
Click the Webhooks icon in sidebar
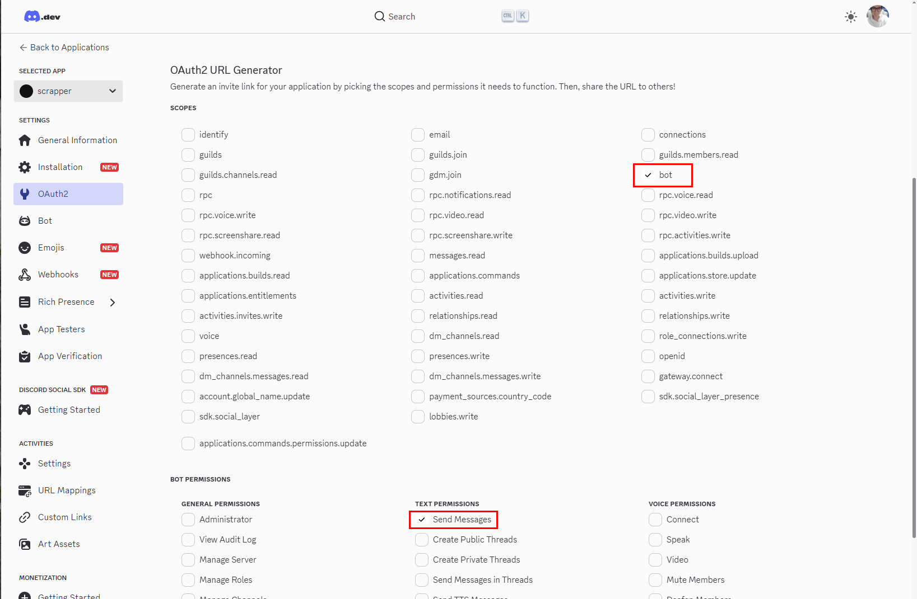25,275
